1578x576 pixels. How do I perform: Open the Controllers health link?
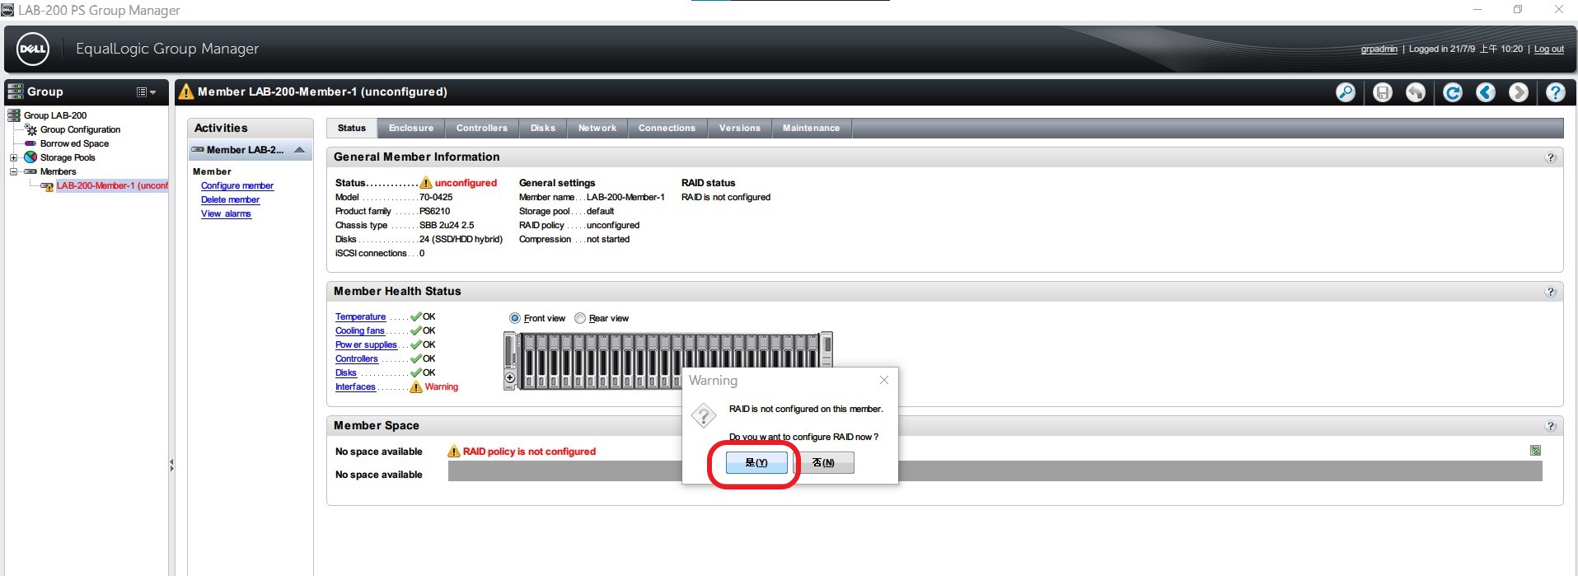357,359
